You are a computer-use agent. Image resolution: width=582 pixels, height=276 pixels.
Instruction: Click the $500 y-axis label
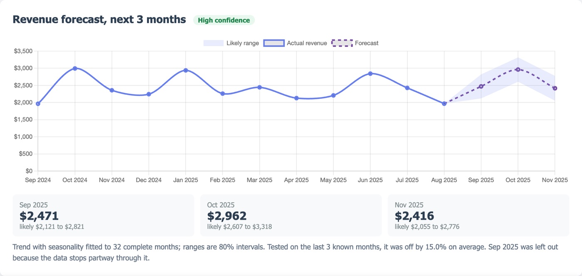click(x=26, y=154)
